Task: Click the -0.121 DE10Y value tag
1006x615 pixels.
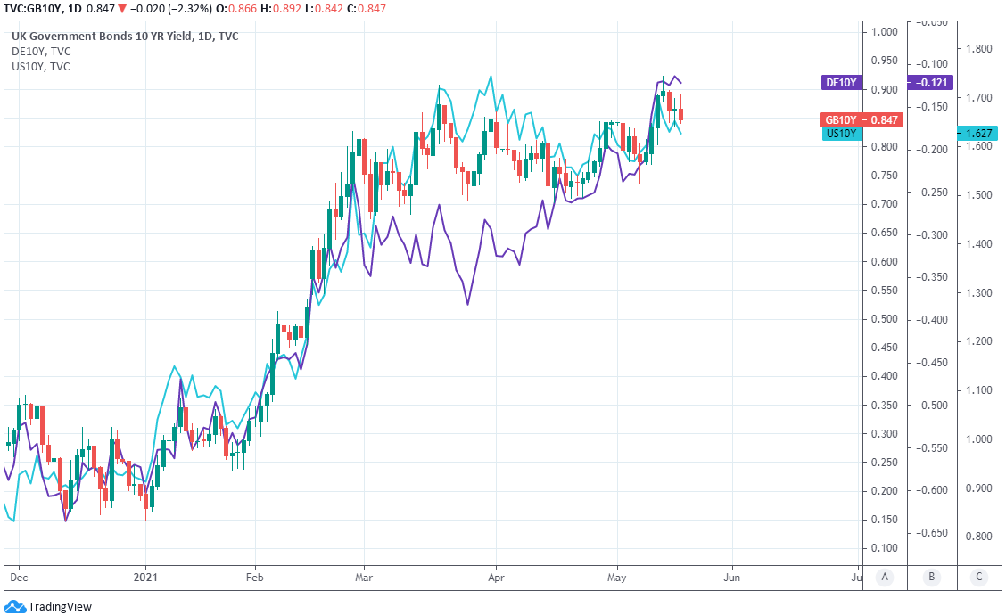Action: click(930, 82)
